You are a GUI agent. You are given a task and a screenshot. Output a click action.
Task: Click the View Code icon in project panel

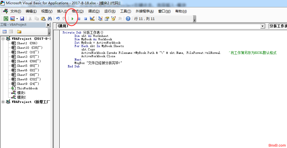click(x=5, y=32)
